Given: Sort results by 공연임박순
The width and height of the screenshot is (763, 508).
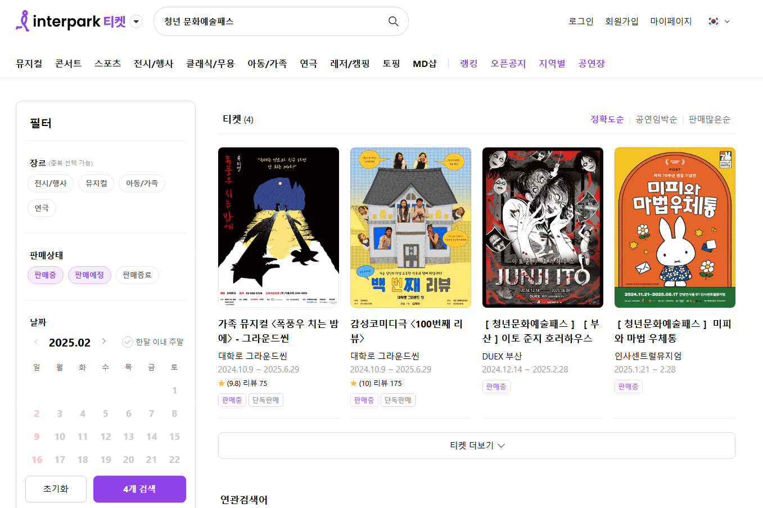Looking at the screenshot, I should pyautogui.click(x=656, y=119).
